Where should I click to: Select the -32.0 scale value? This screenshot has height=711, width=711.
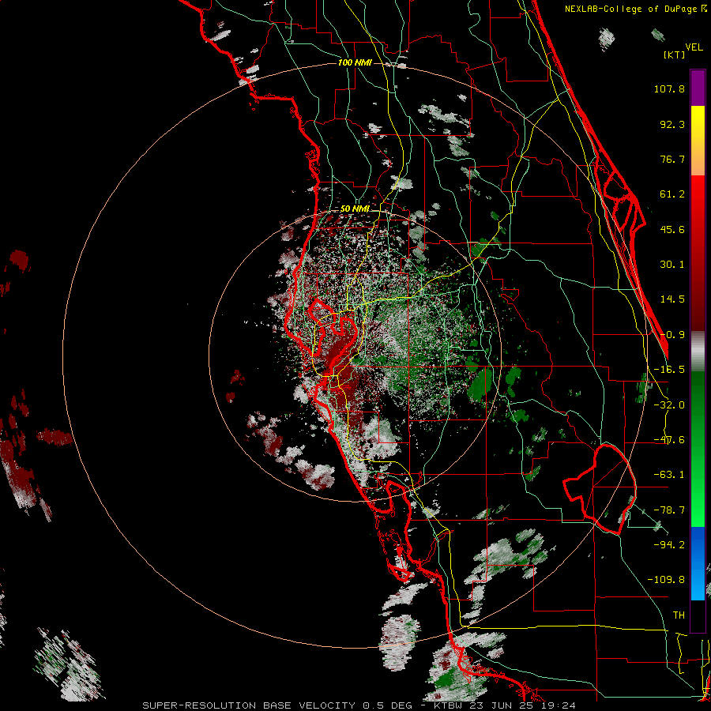coord(669,405)
